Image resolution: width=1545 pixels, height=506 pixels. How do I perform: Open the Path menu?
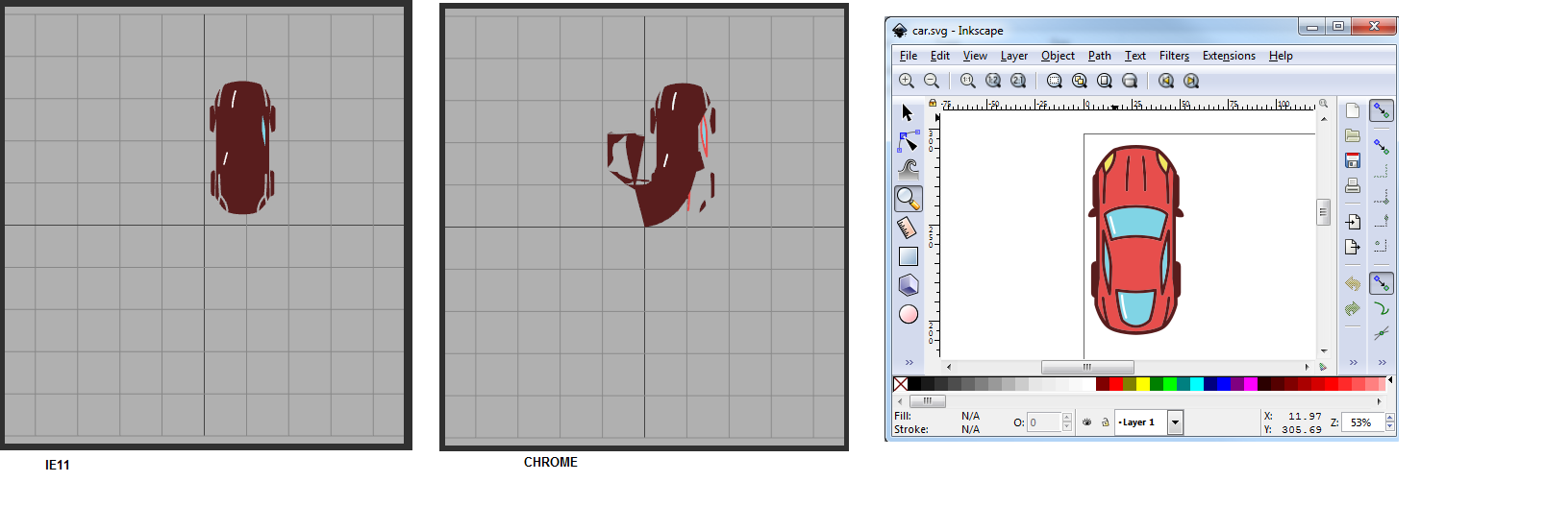click(x=1099, y=56)
